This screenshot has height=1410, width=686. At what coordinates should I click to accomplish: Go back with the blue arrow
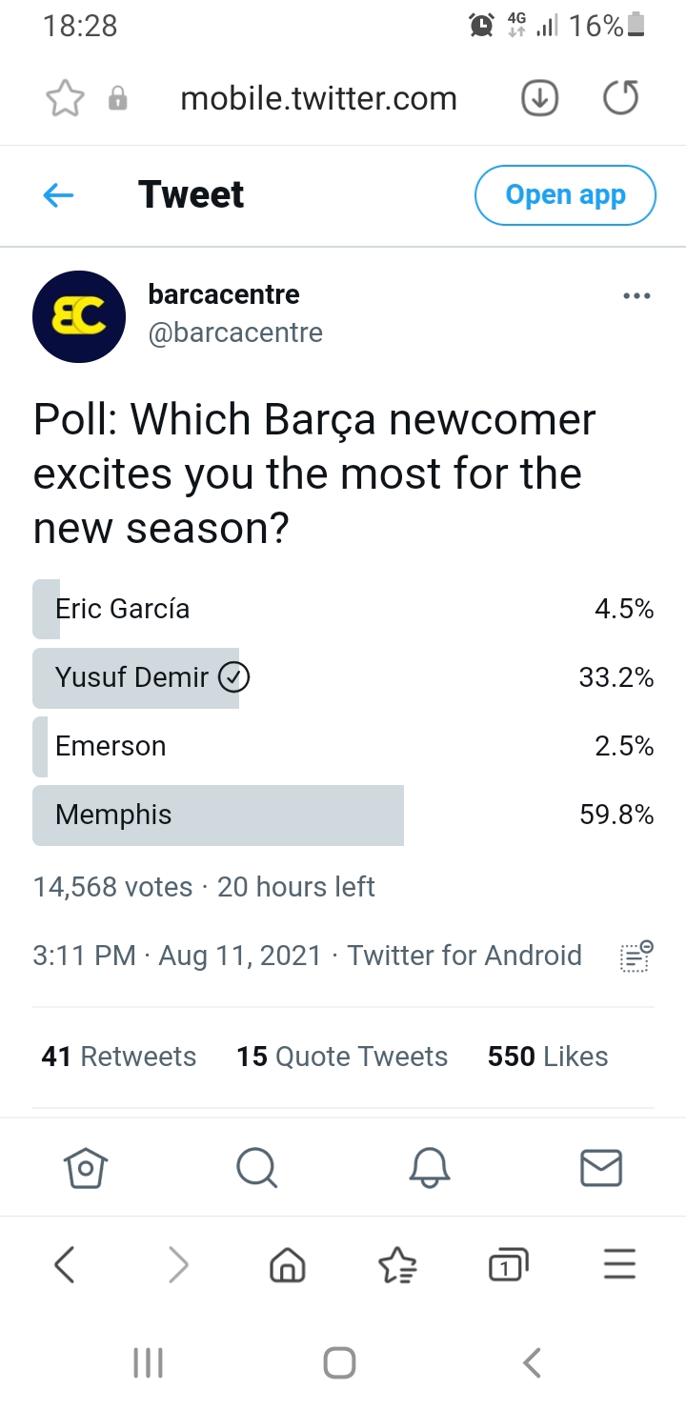(x=59, y=195)
